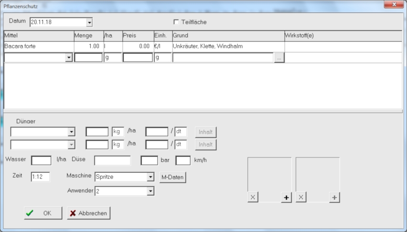
Task: Close the Pflanzenschutz dialog window
Action: pos(396,4)
